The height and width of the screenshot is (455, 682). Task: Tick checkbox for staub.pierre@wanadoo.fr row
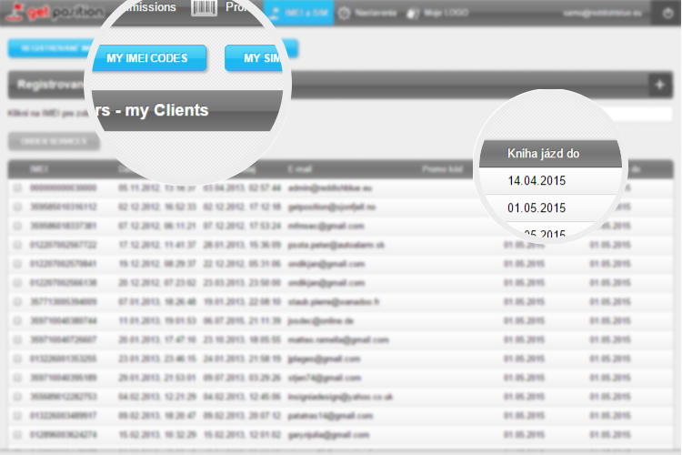point(17,302)
